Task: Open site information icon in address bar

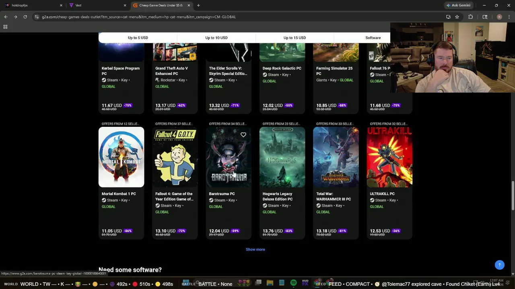Action: coord(37,17)
